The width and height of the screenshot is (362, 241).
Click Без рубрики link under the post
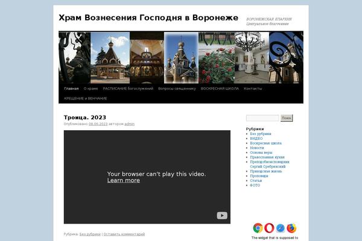tap(90, 234)
